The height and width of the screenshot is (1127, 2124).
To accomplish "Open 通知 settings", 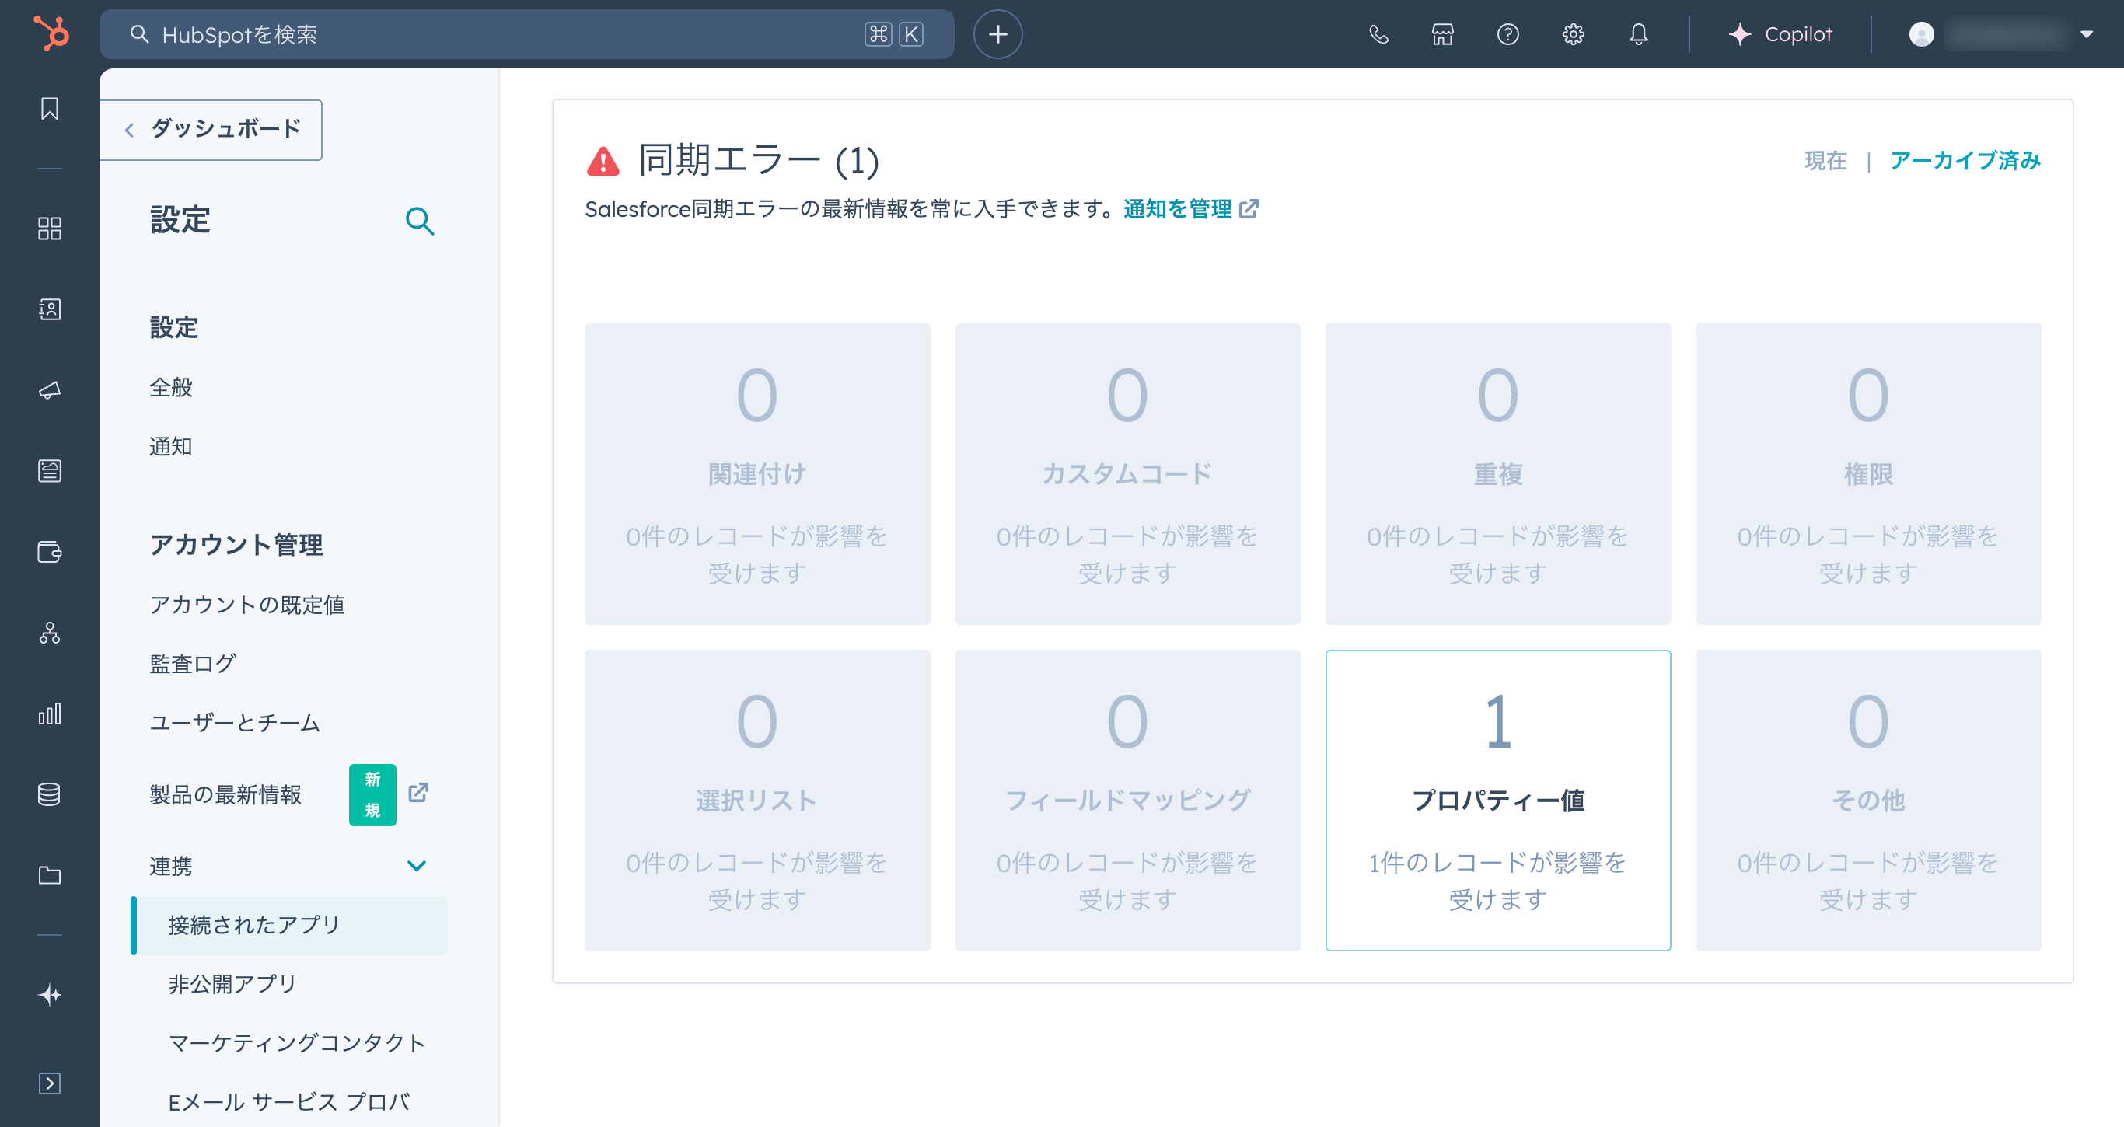I will click(171, 447).
